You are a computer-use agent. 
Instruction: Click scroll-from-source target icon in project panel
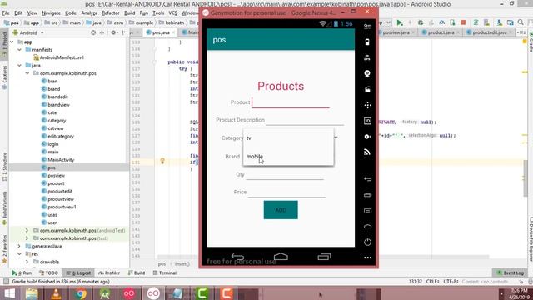93,32
